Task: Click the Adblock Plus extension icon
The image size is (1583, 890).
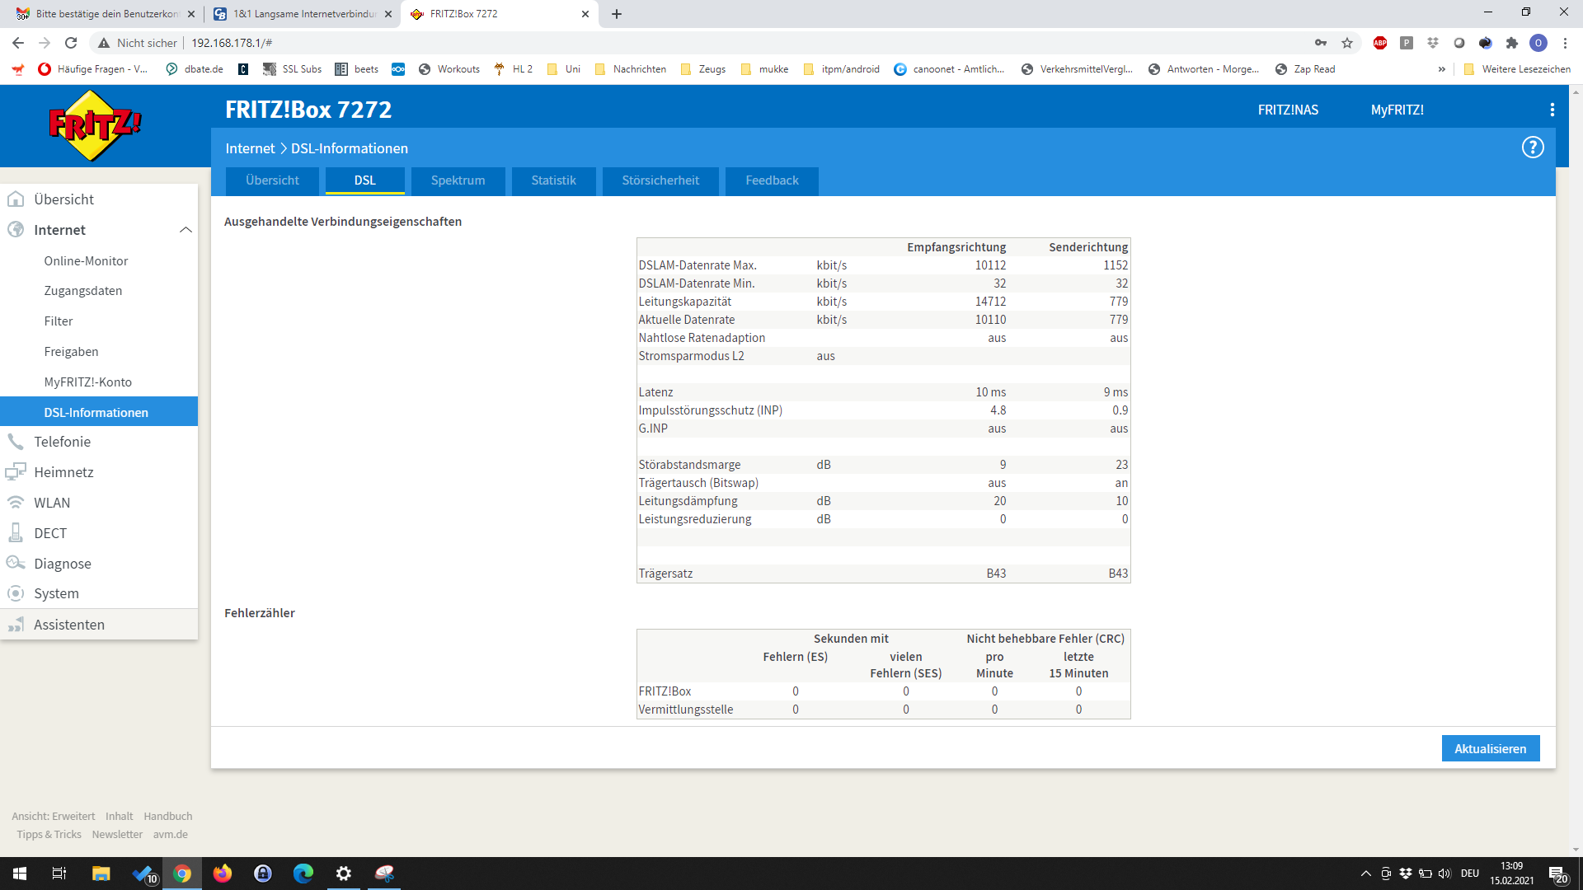Action: 1379,43
